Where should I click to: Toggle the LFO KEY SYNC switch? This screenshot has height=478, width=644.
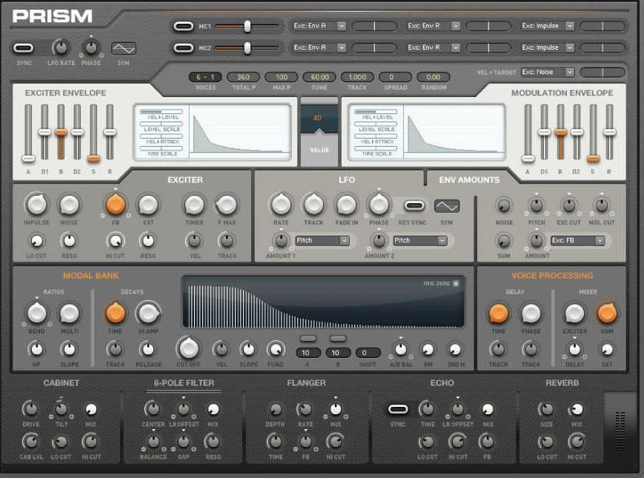pyautogui.click(x=414, y=205)
